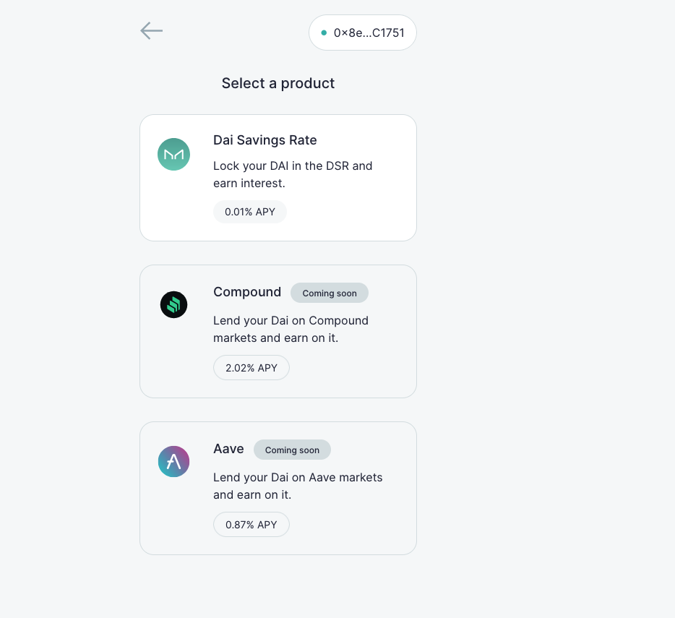Image resolution: width=675 pixels, height=618 pixels.
Task: Open the Dai Savings Rate card
Action: (278, 178)
